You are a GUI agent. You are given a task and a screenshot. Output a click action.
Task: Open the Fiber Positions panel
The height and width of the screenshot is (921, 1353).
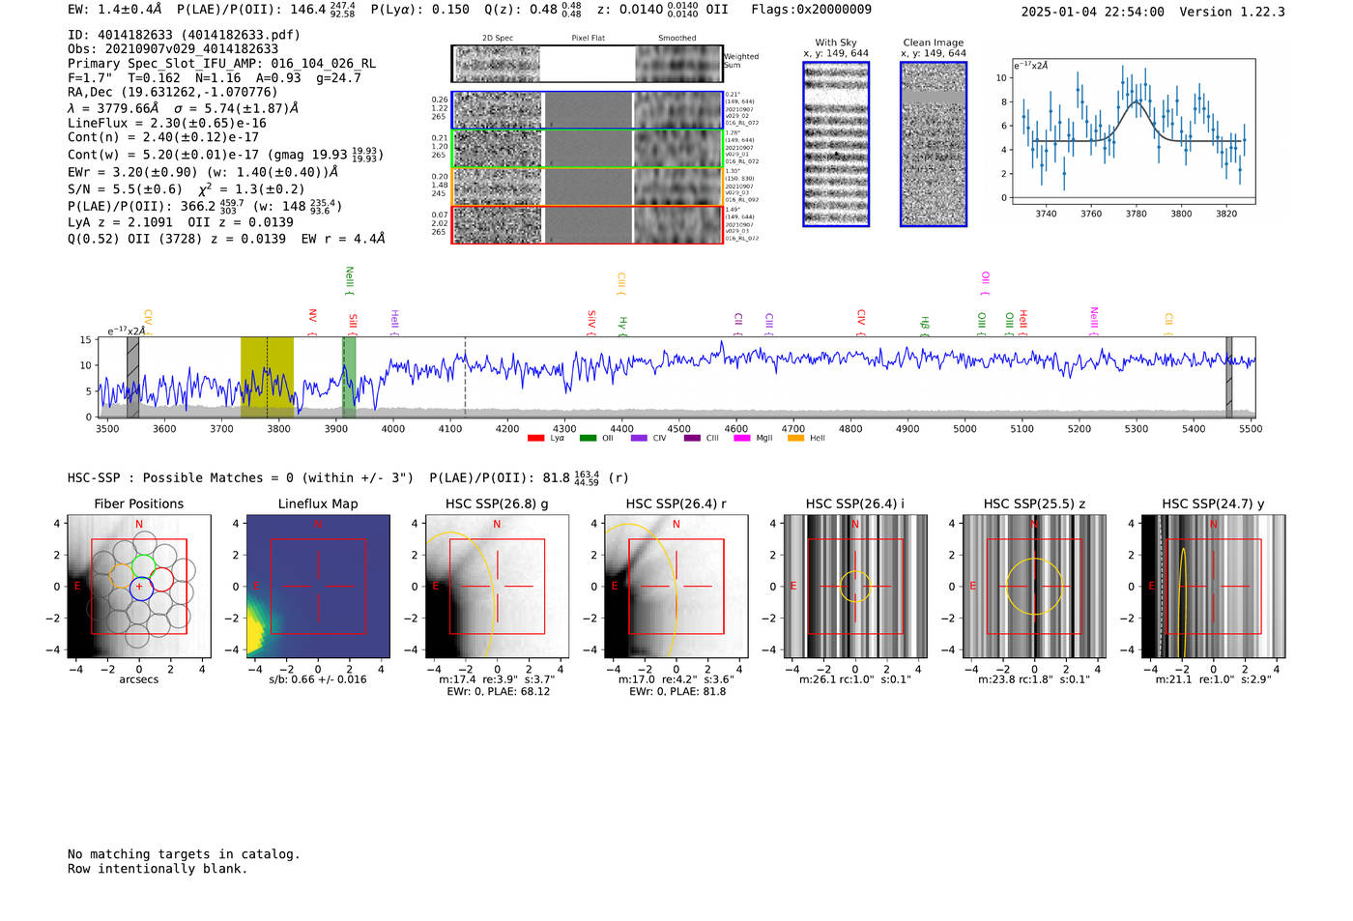[139, 586]
